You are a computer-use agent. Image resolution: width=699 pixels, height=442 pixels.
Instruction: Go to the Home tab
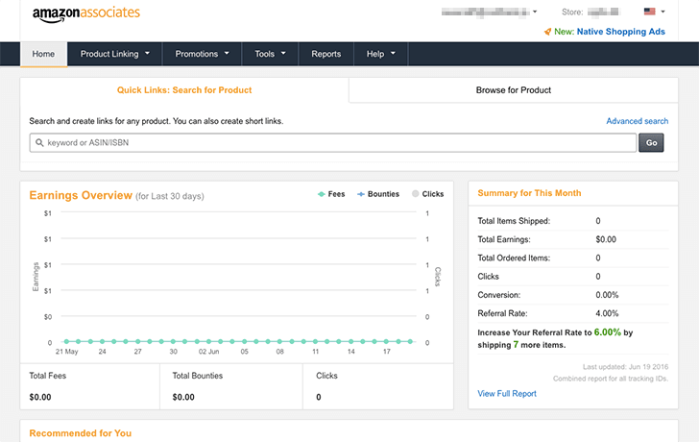43,54
